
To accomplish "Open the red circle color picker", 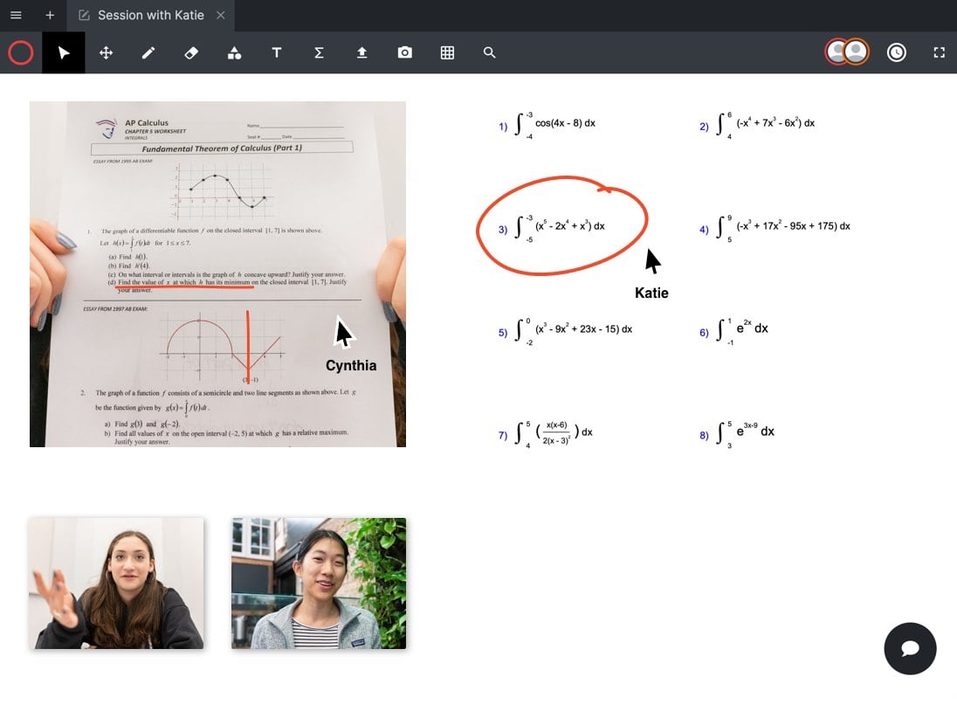I will point(21,52).
